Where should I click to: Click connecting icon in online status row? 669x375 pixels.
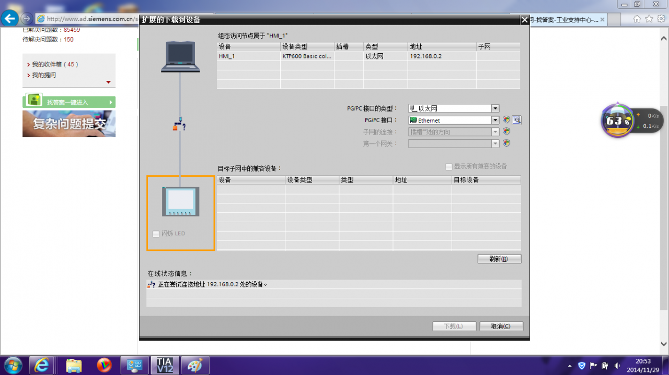[151, 284]
